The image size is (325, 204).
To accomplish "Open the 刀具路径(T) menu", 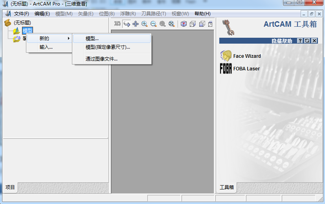I will [154, 14].
